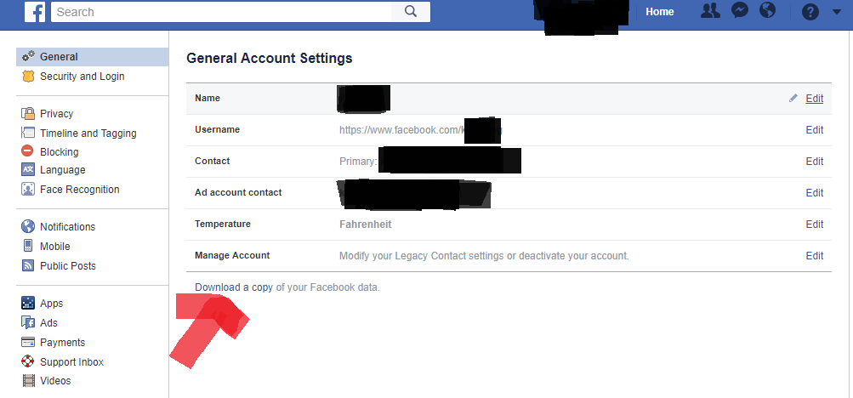The height and width of the screenshot is (398, 853).
Task: Click Edit link for Contact
Action: [815, 162]
